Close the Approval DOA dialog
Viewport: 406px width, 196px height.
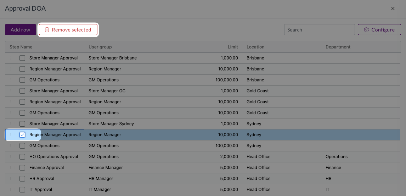393,8
